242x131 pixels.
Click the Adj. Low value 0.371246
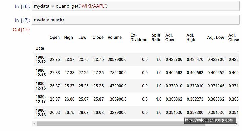(x=216, y=86)
